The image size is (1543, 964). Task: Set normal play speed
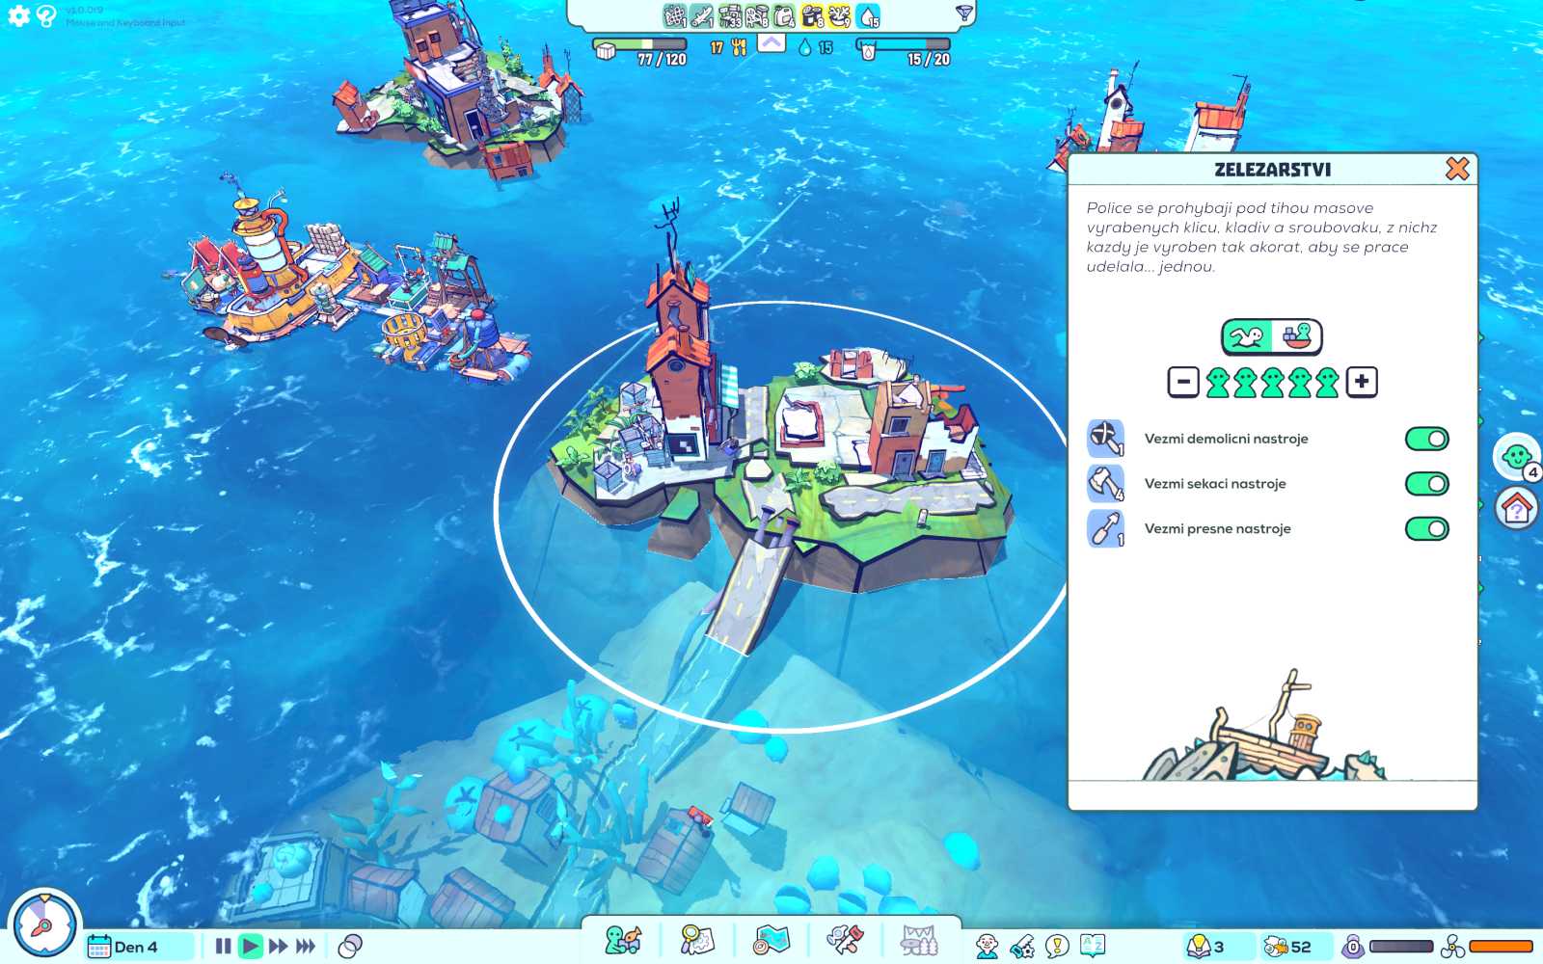coord(251,946)
